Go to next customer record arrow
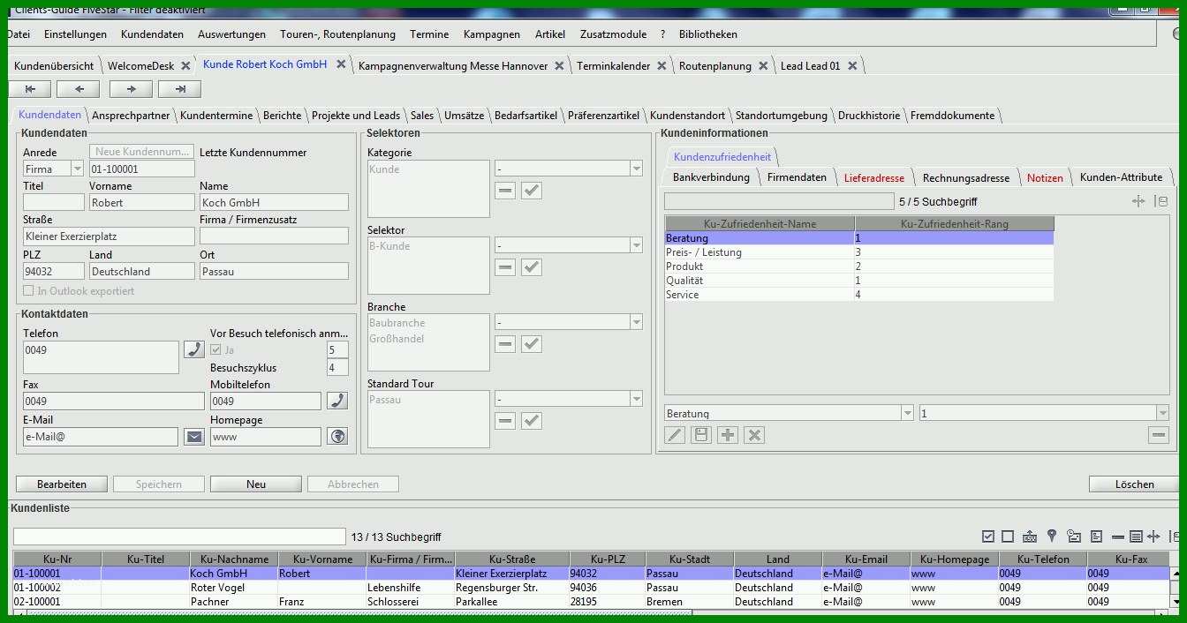 click(131, 89)
